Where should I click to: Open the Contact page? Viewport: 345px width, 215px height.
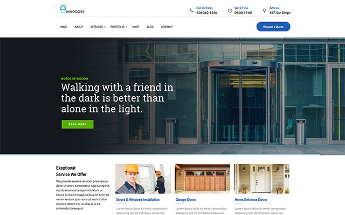pyautogui.click(x=167, y=27)
